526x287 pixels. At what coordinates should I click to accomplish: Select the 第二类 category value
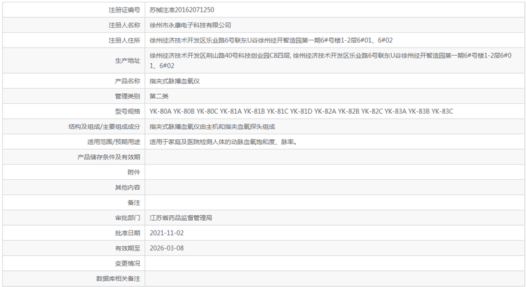click(x=158, y=96)
